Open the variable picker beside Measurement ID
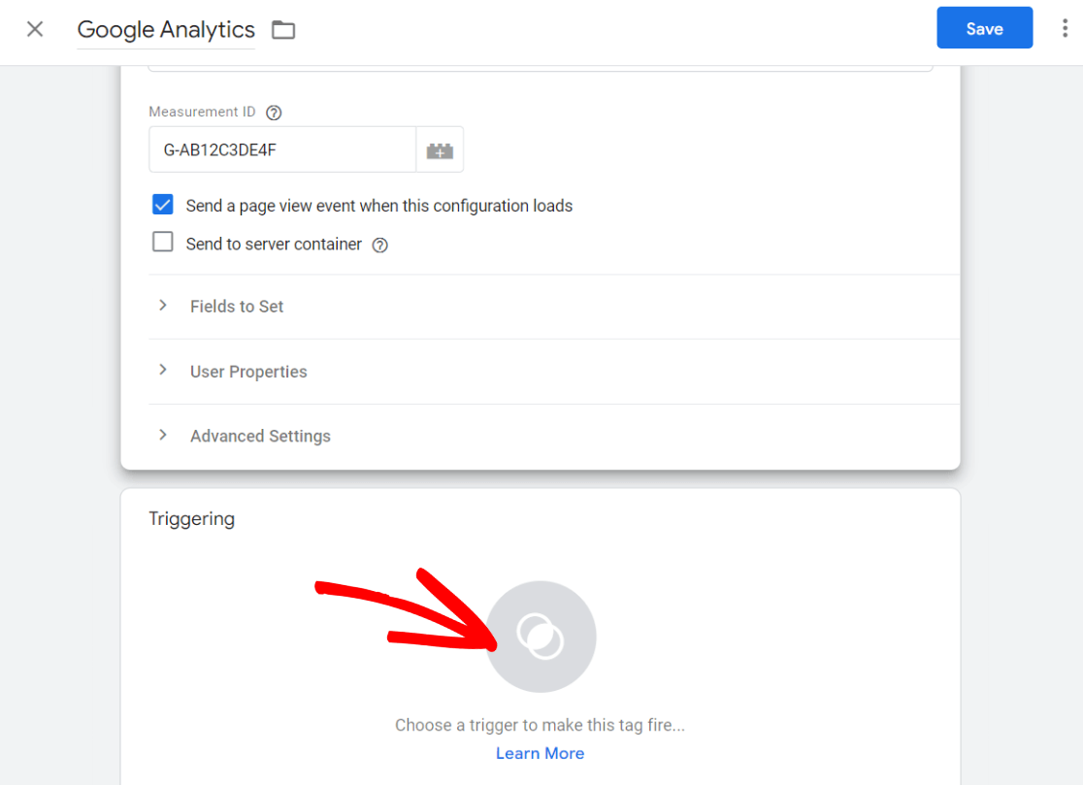 pyautogui.click(x=439, y=149)
